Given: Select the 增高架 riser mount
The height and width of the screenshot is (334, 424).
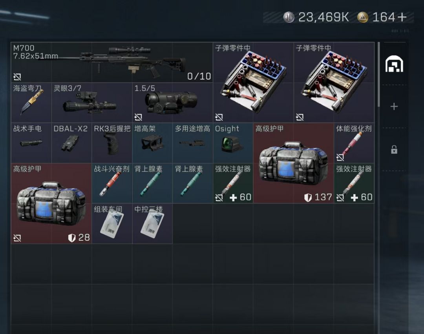Looking at the screenshot, I should tap(152, 143).
